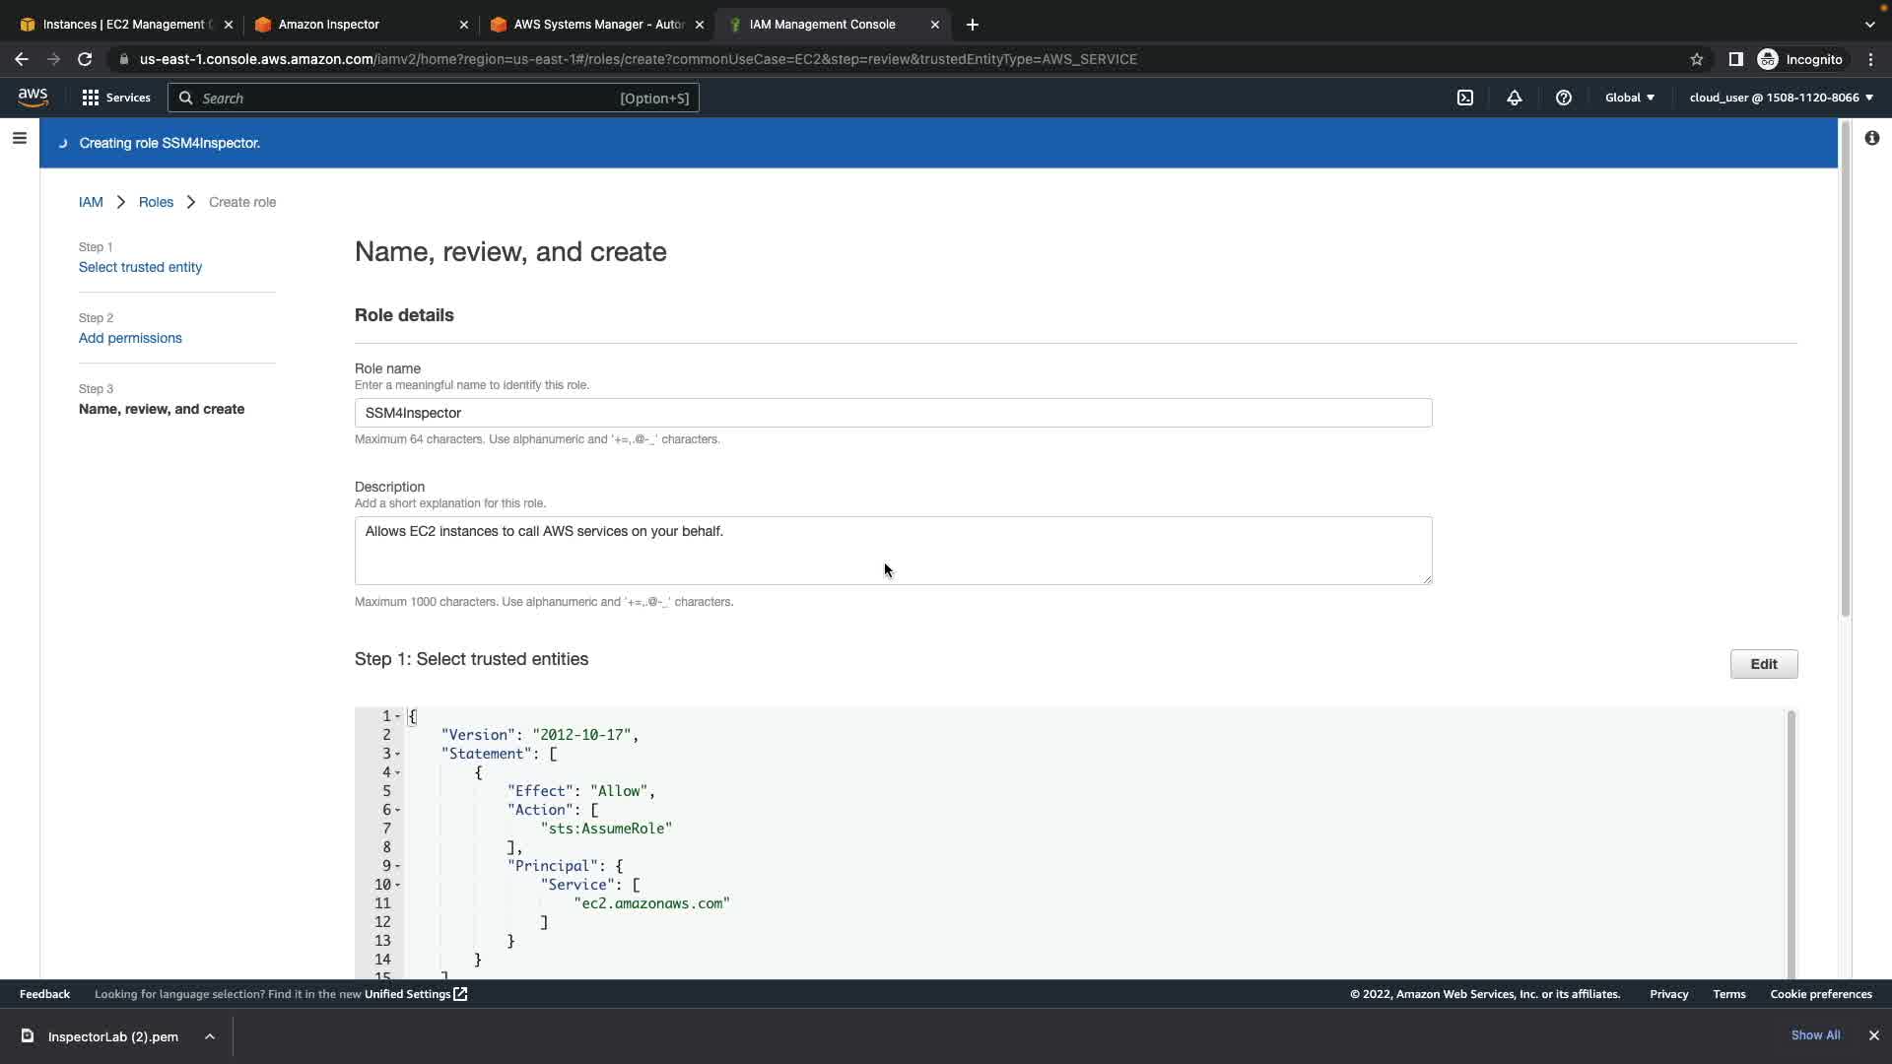
Task: Expand the cloud_user account menu
Action: tap(1781, 98)
